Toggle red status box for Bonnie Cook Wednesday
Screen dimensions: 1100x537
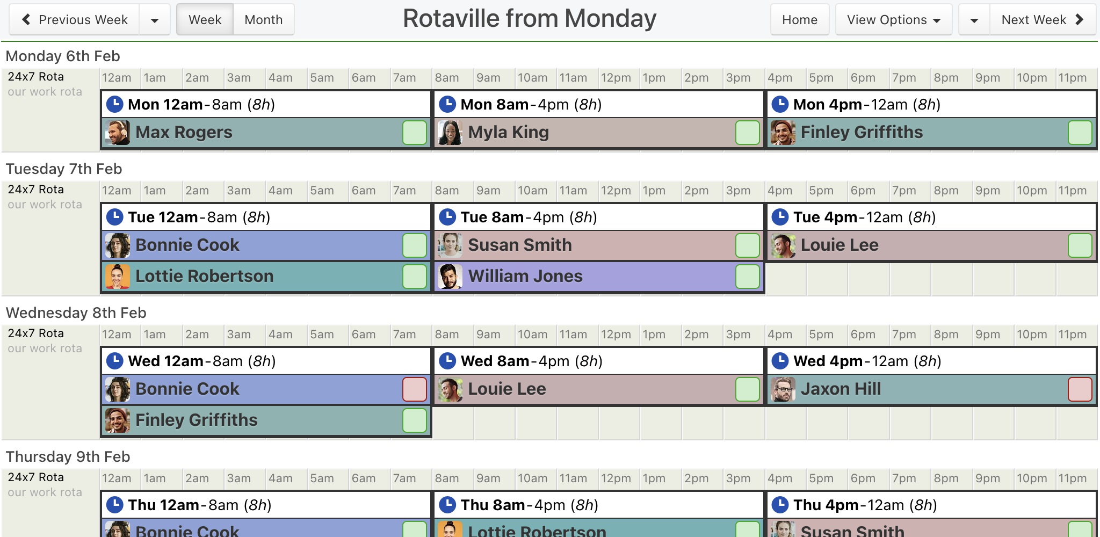pos(415,389)
